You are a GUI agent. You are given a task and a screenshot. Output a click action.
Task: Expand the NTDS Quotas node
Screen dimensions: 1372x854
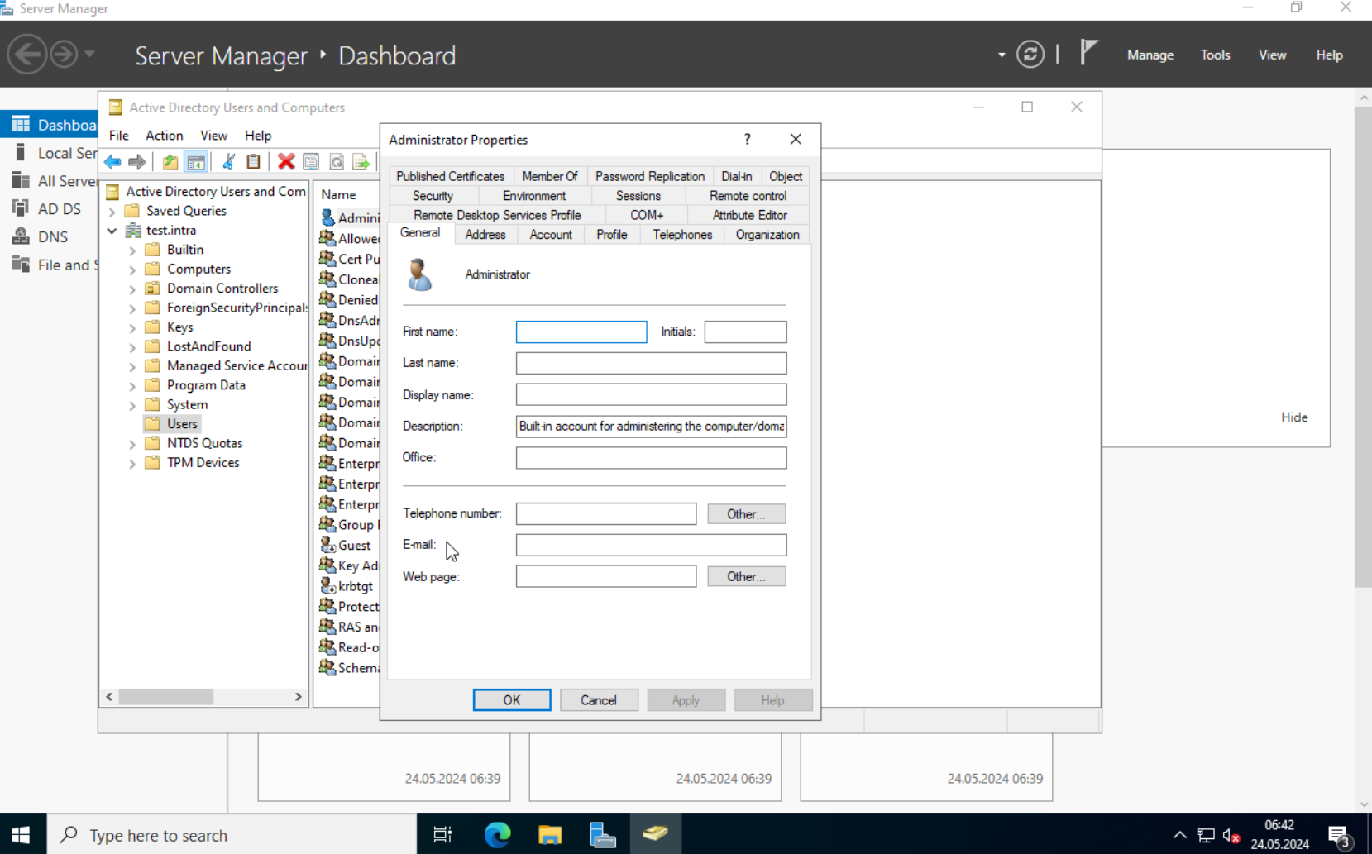coord(132,444)
